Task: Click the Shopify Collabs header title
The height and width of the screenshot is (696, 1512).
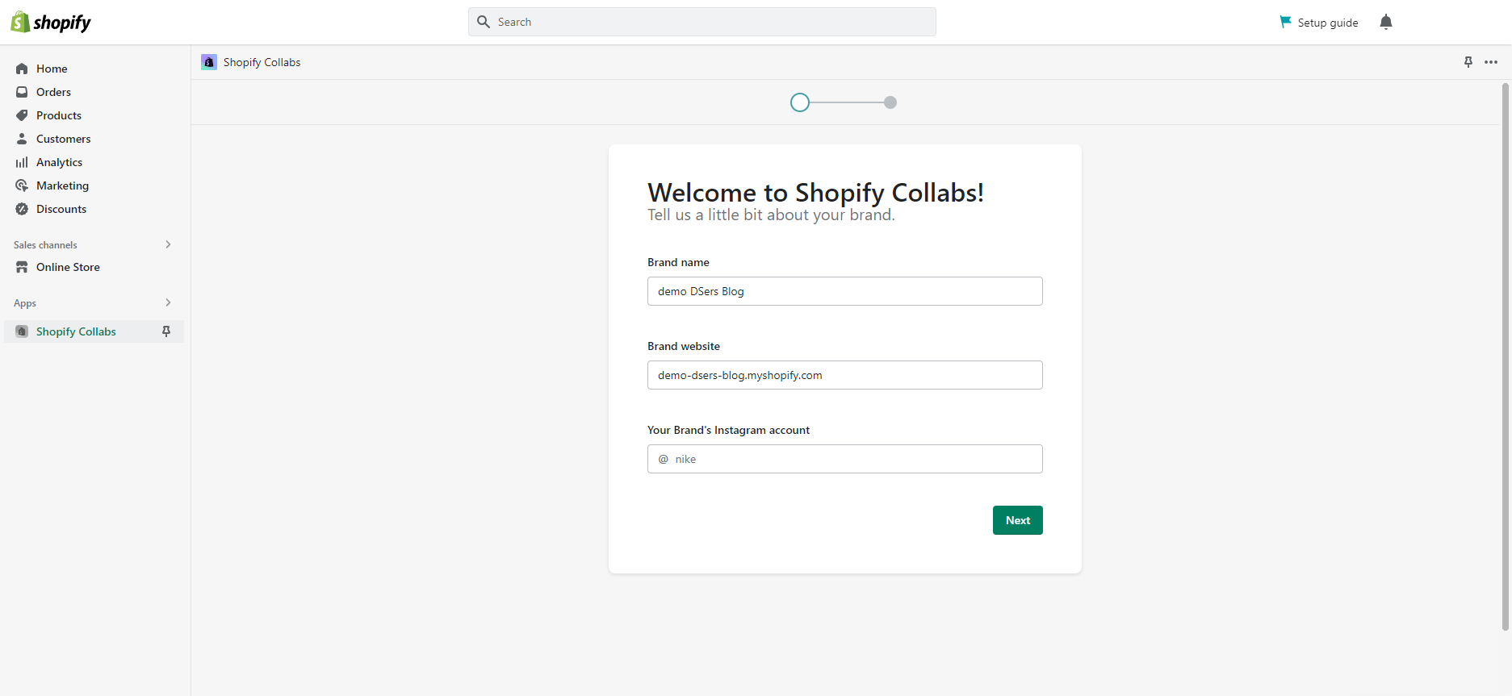Action: [262, 62]
